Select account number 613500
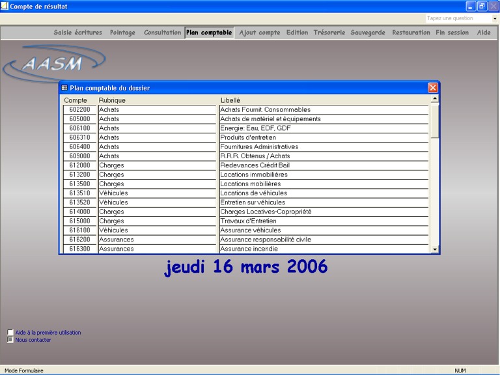 point(79,184)
